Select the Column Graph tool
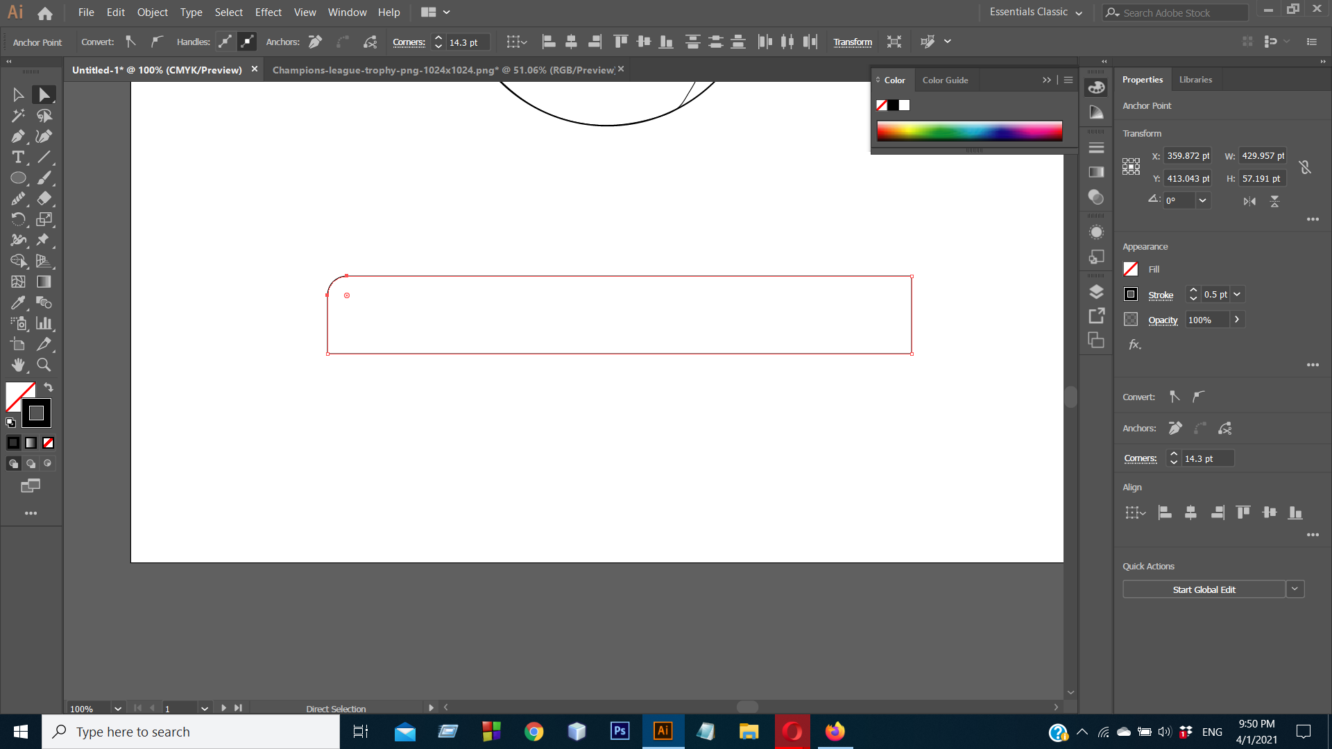 pyautogui.click(x=44, y=324)
